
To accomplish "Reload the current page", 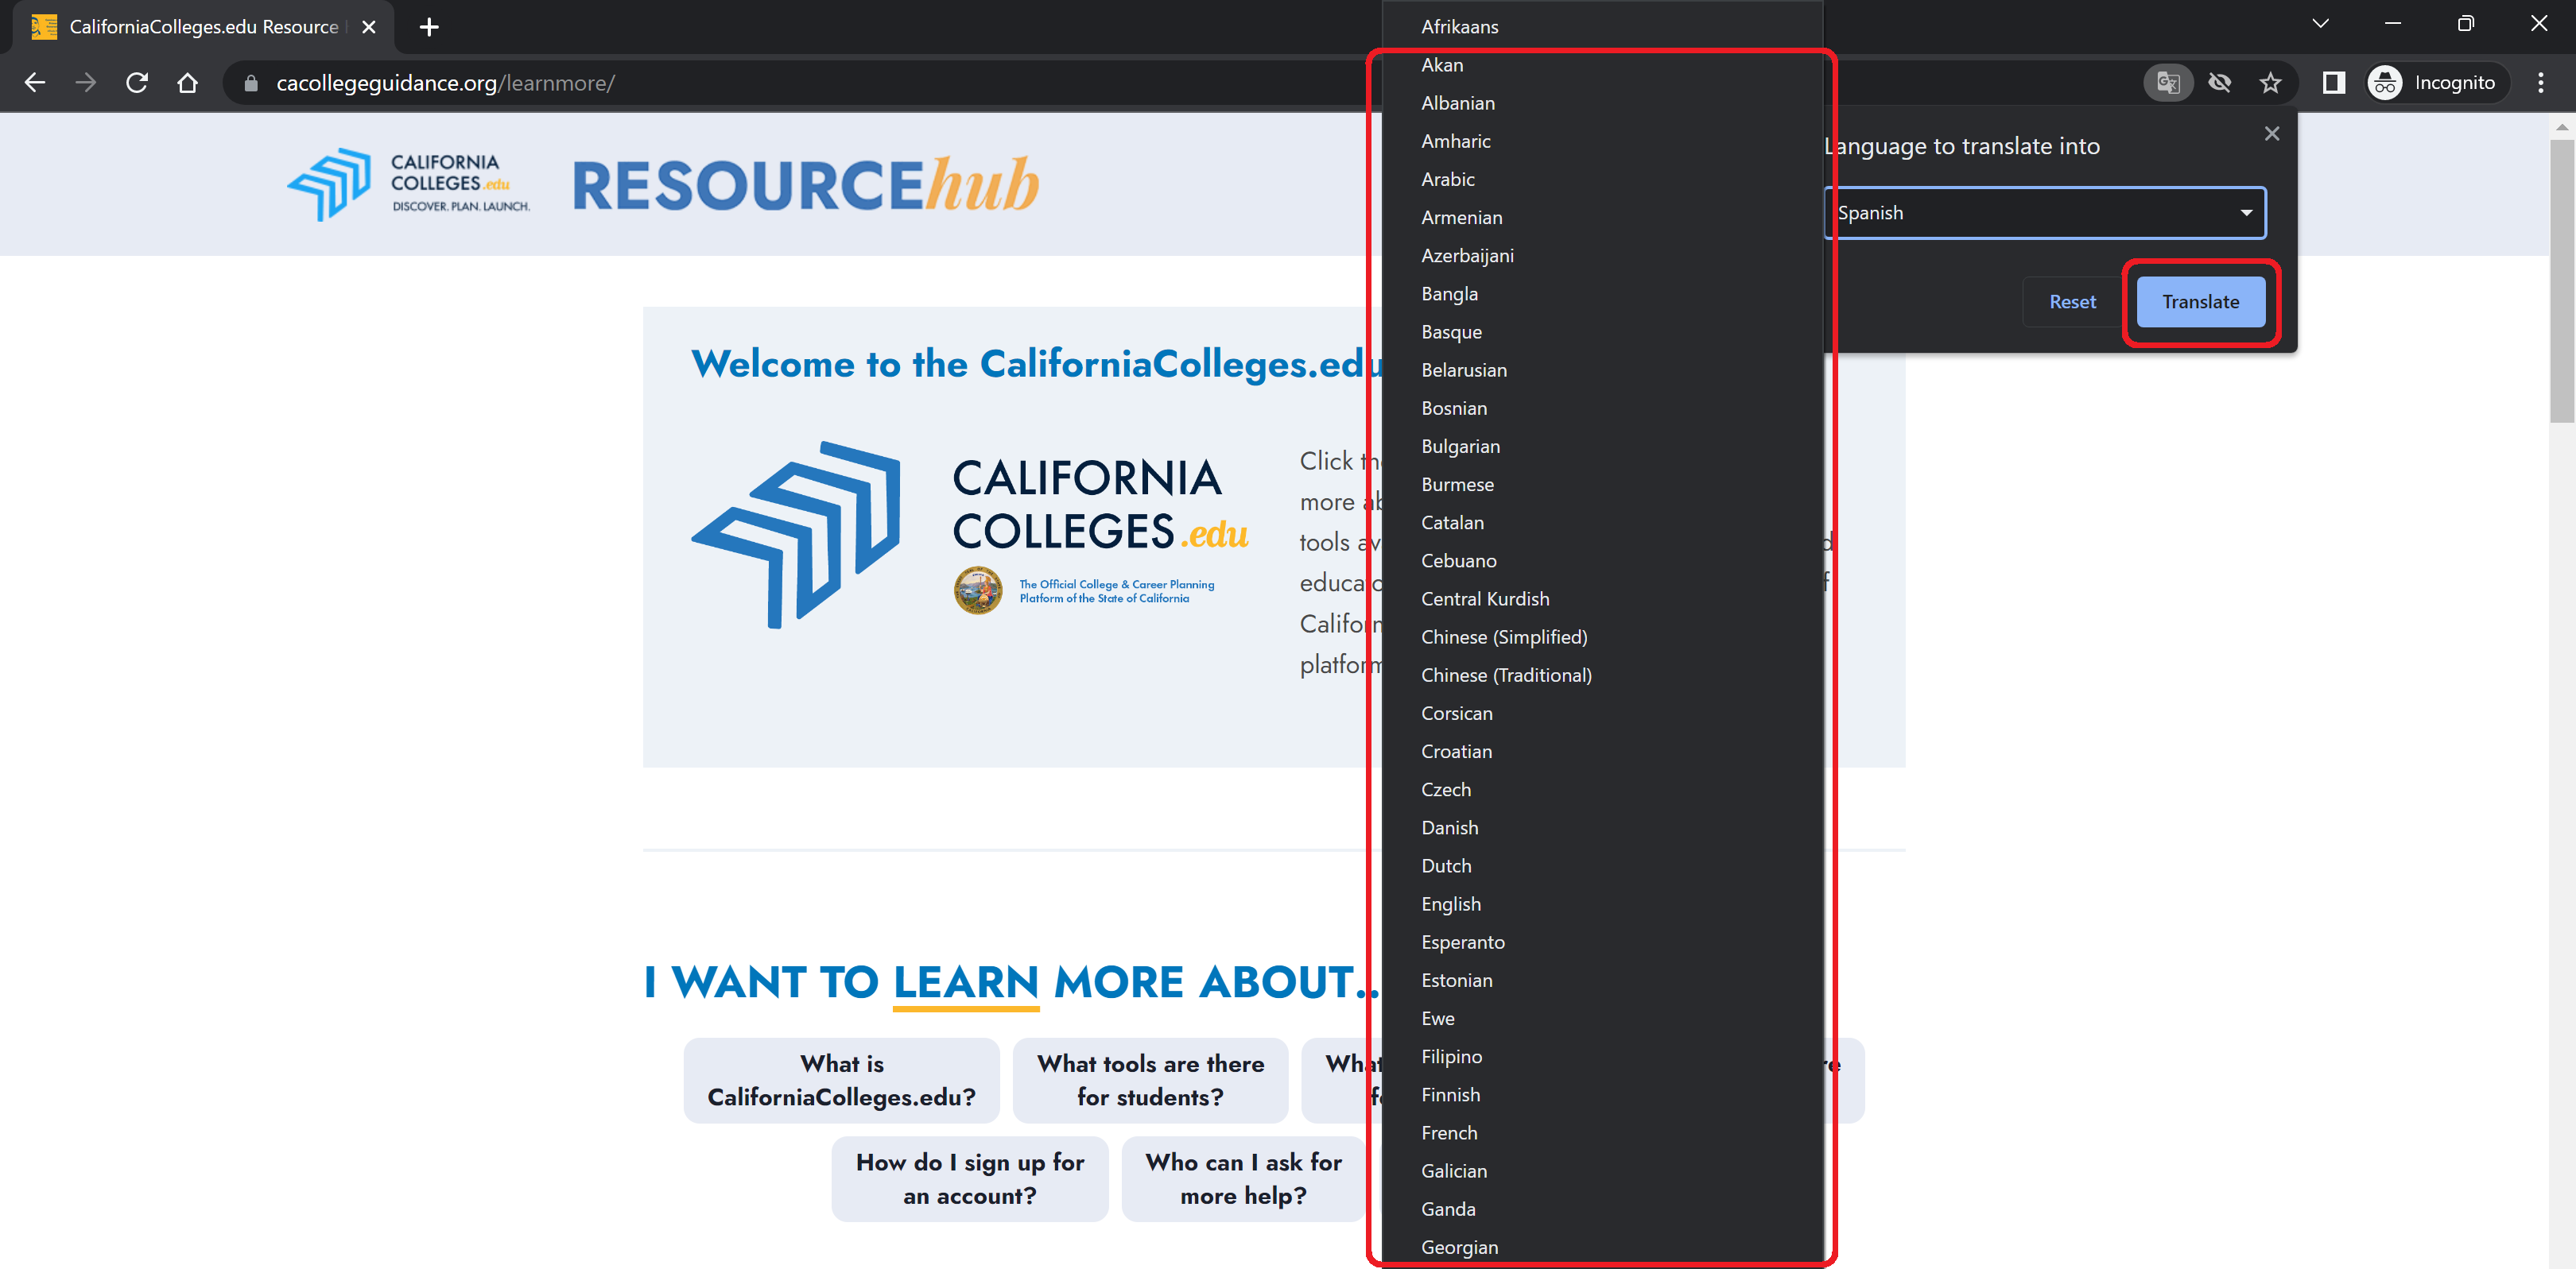I will tap(137, 83).
